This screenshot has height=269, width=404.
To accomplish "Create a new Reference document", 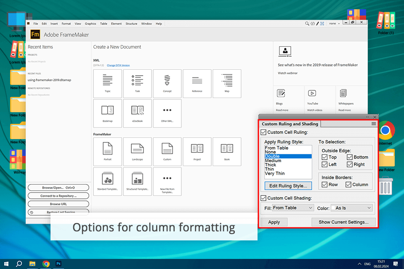I will [x=197, y=83].
